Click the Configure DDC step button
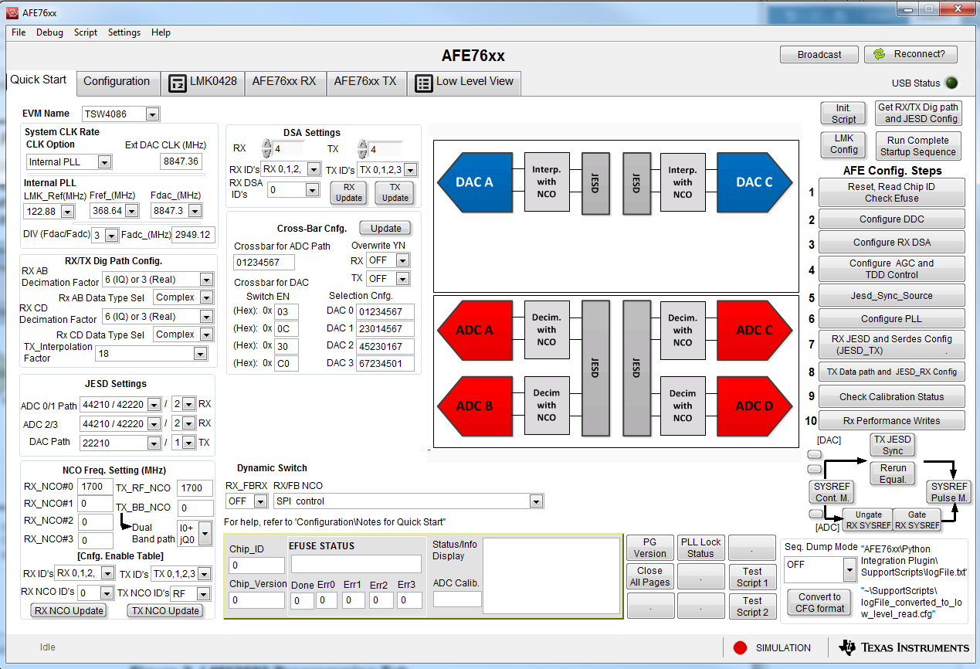Screen dimensions: 980x669 [891, 219]
